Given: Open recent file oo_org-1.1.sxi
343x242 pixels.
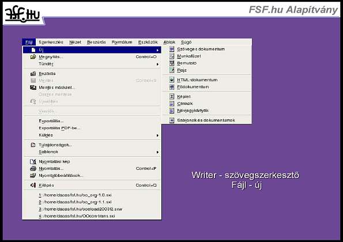Looking at the screenshot, I should pyautogui.click(x=92, y=202).
